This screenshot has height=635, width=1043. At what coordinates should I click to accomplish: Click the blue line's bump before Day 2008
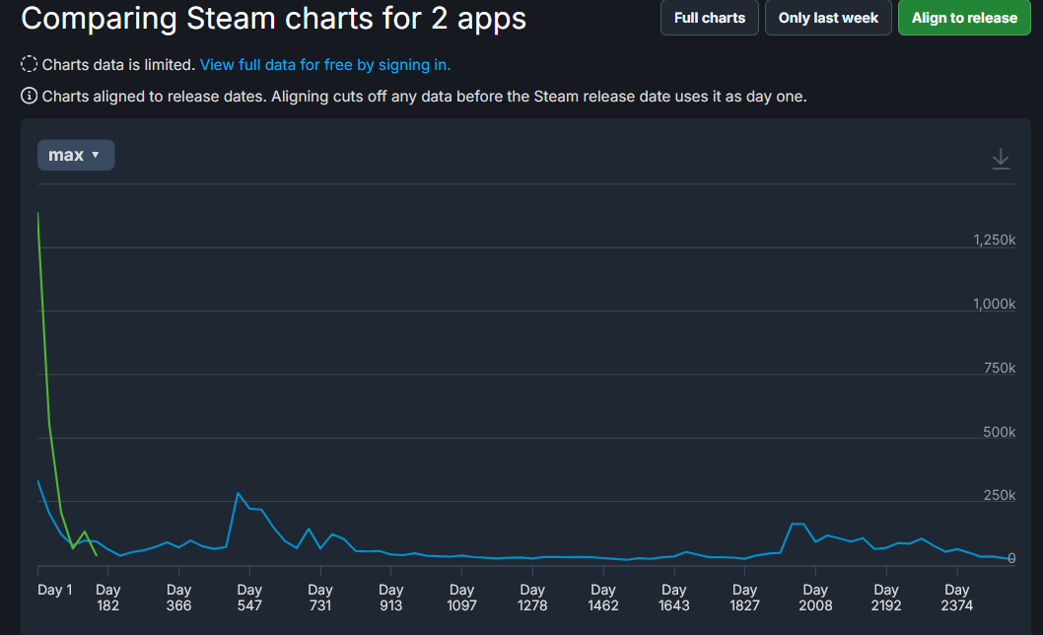tap(798, 525)
